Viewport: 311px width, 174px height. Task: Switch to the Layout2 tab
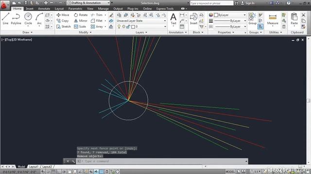click(47, 167)
